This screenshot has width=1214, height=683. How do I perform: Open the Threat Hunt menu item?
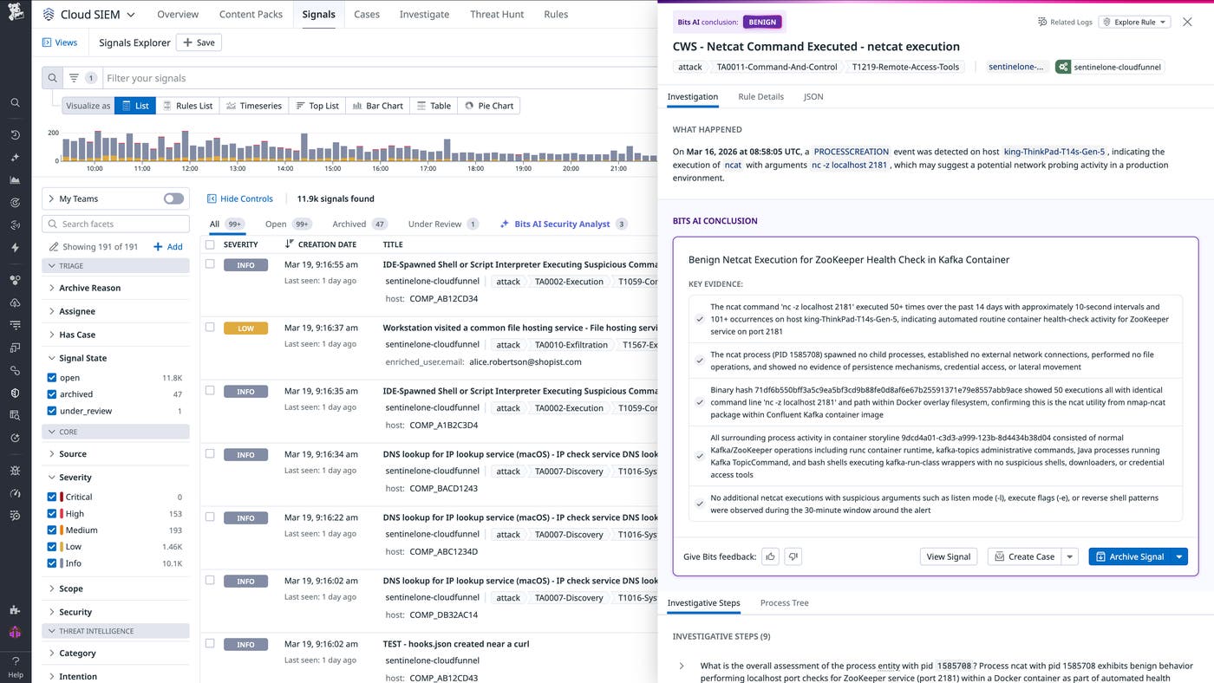[496, 14]
